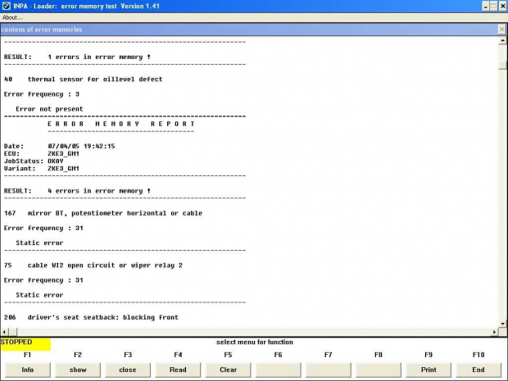
Task: Exit using the F10 End button
Action: click(478, 370)
